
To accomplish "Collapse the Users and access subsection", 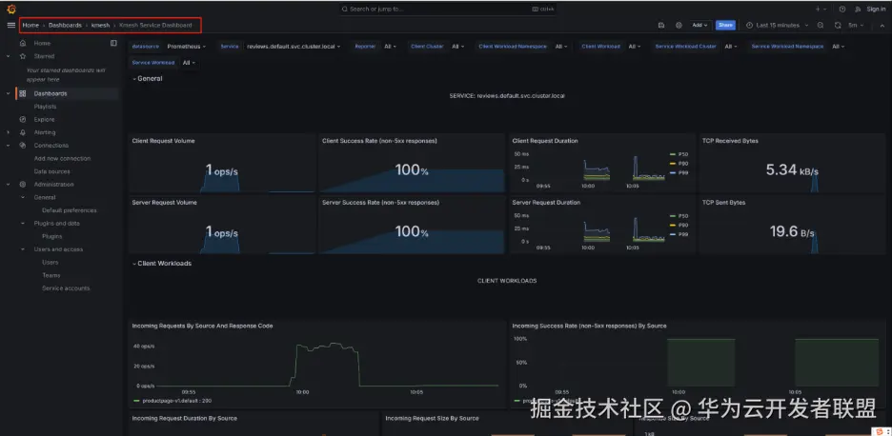I will 23,249.
